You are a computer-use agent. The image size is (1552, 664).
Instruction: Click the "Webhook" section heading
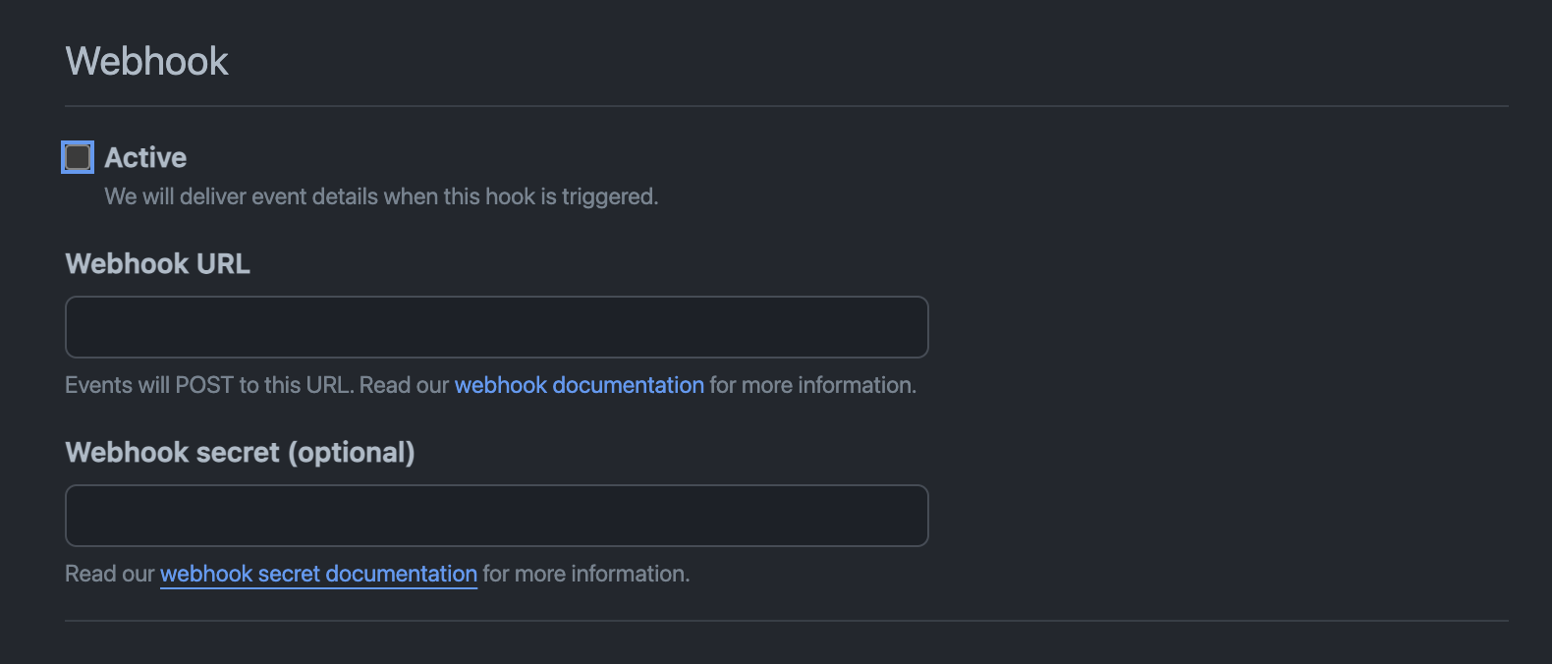click(x=146, y=61)
